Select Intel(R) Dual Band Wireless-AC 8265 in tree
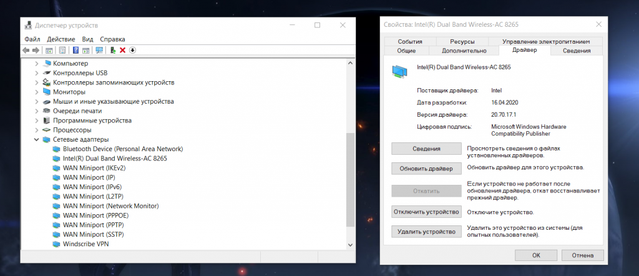 pos(115,158)
